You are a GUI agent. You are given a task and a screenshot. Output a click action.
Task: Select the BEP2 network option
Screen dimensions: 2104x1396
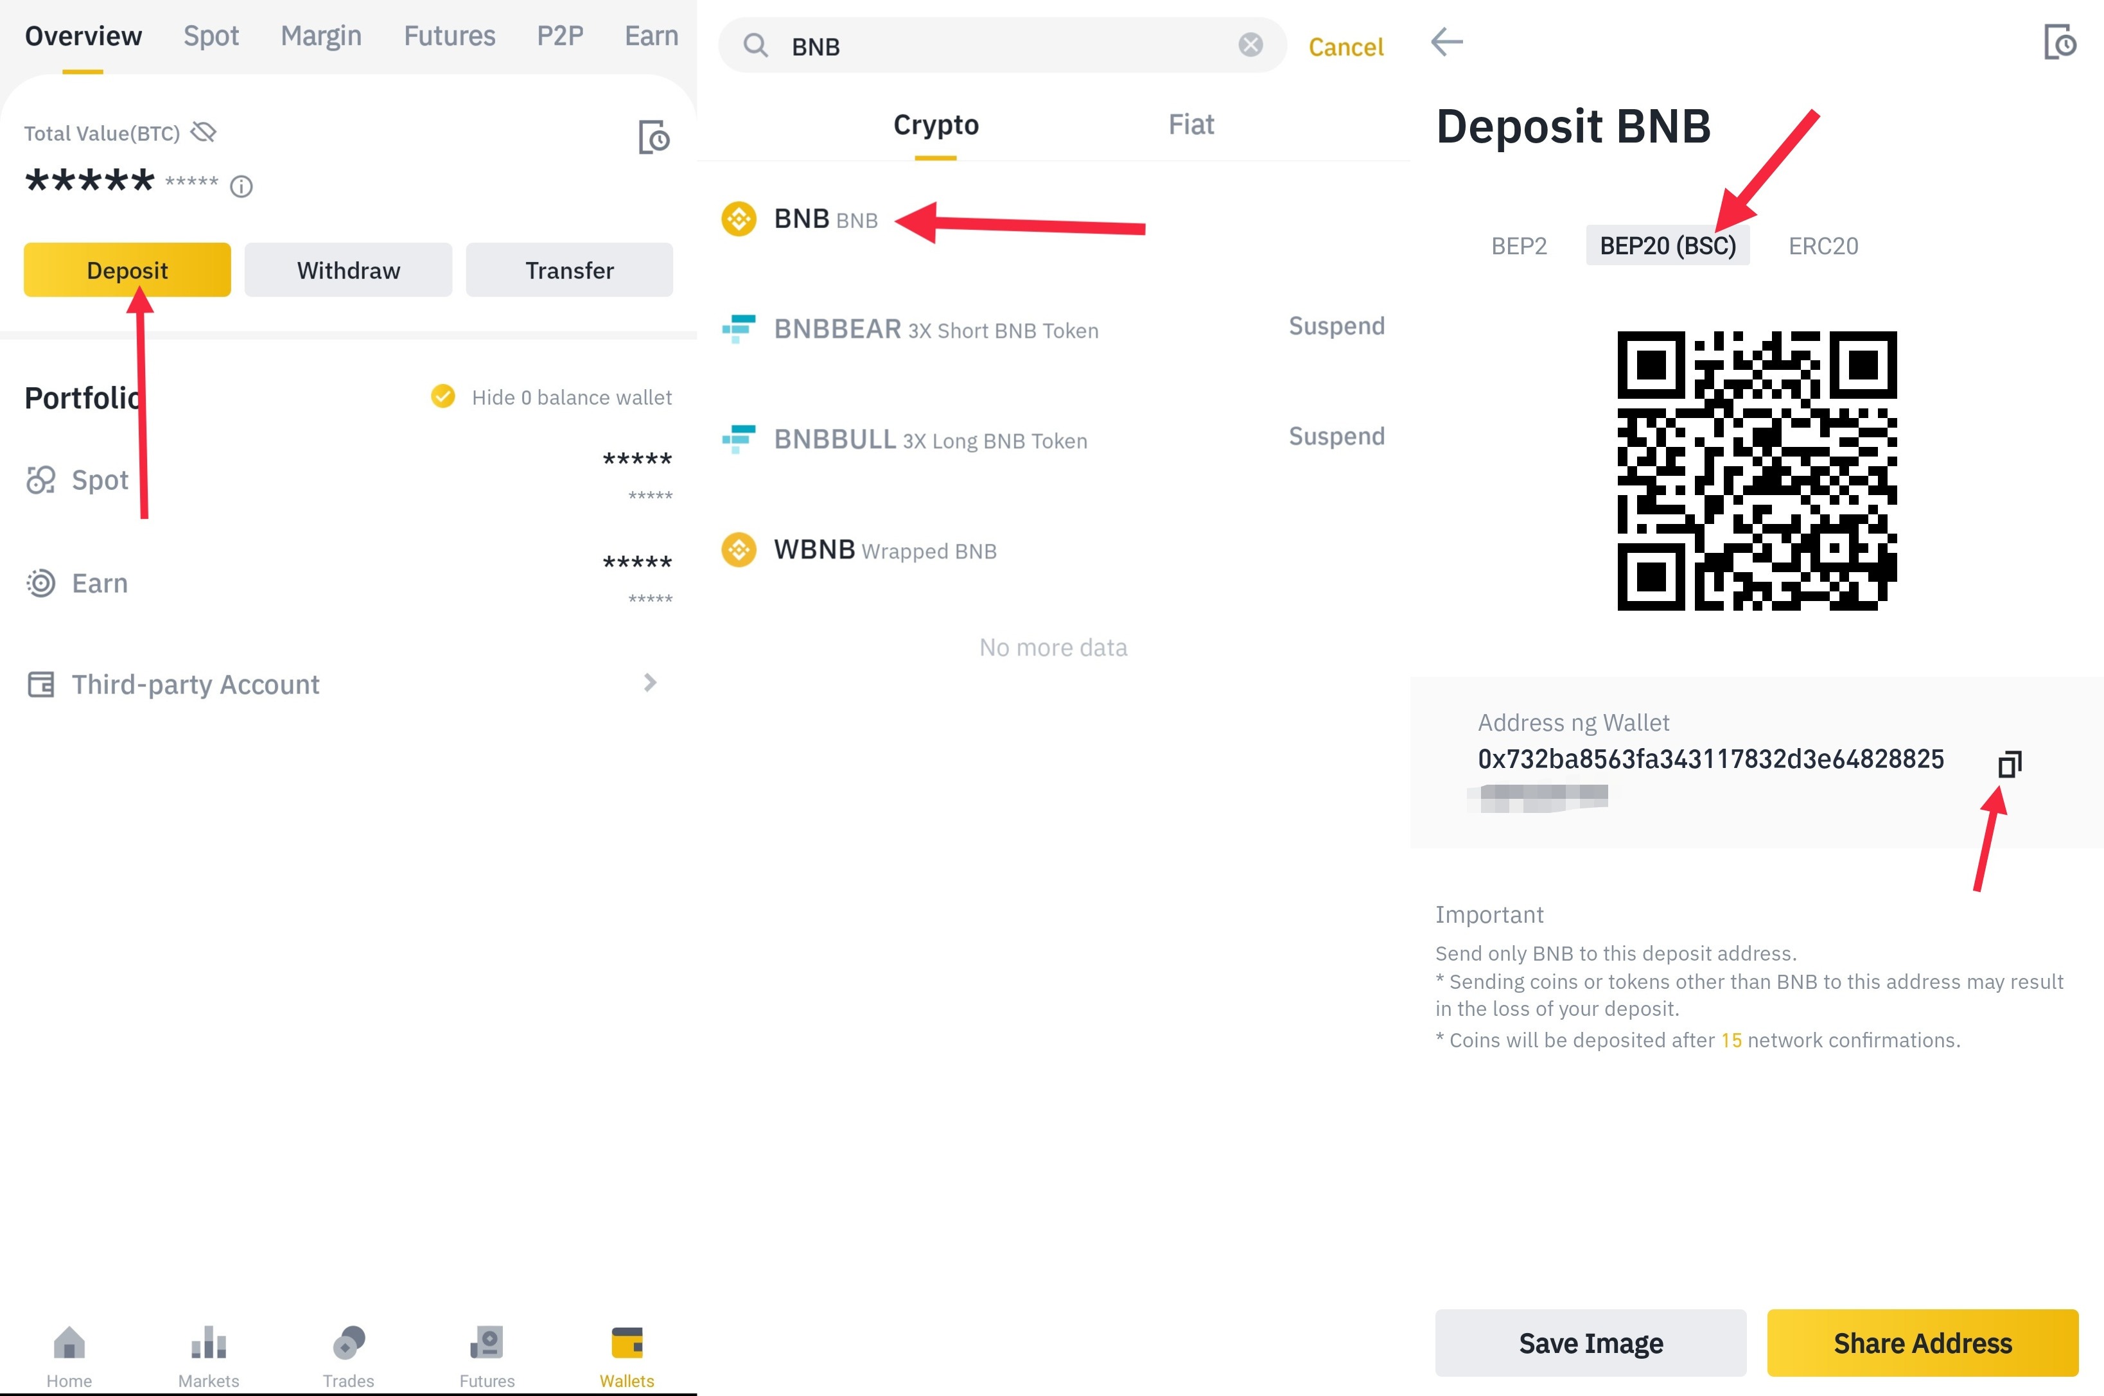[1518, 246]
